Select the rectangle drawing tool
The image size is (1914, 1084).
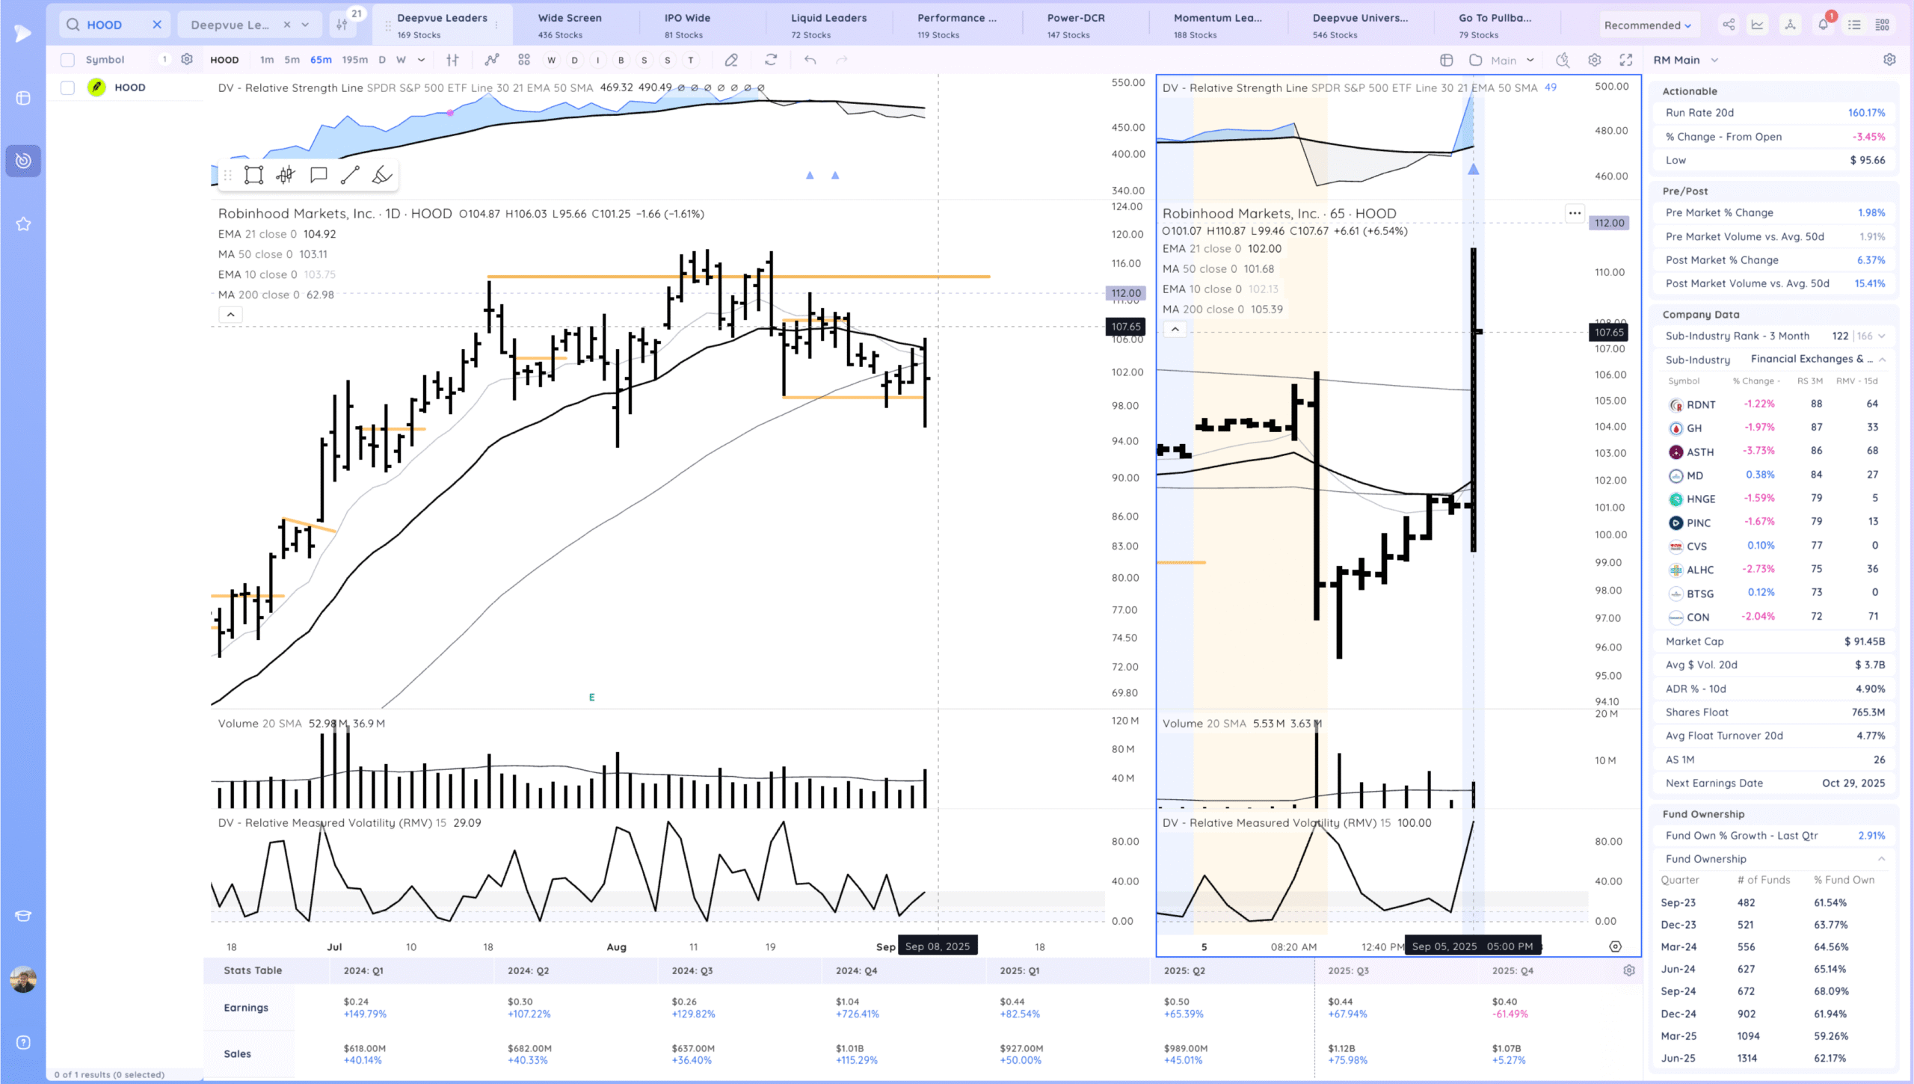coord(253,175)
